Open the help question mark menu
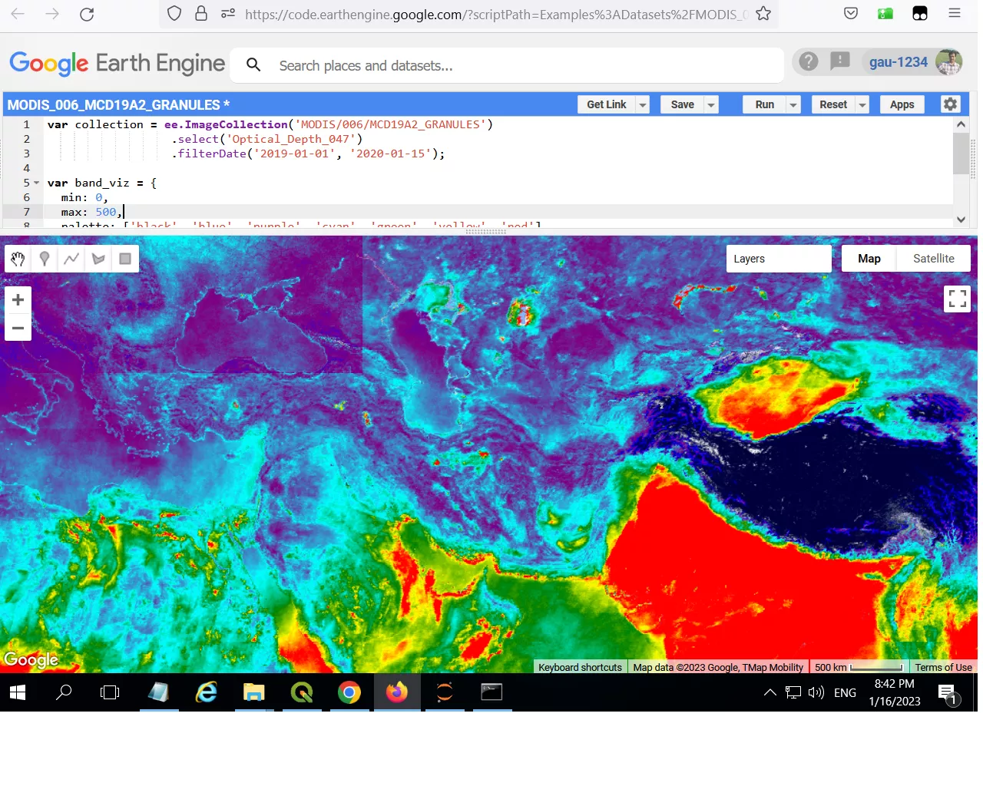The image size is (983, 786). [x=808, y=61]
